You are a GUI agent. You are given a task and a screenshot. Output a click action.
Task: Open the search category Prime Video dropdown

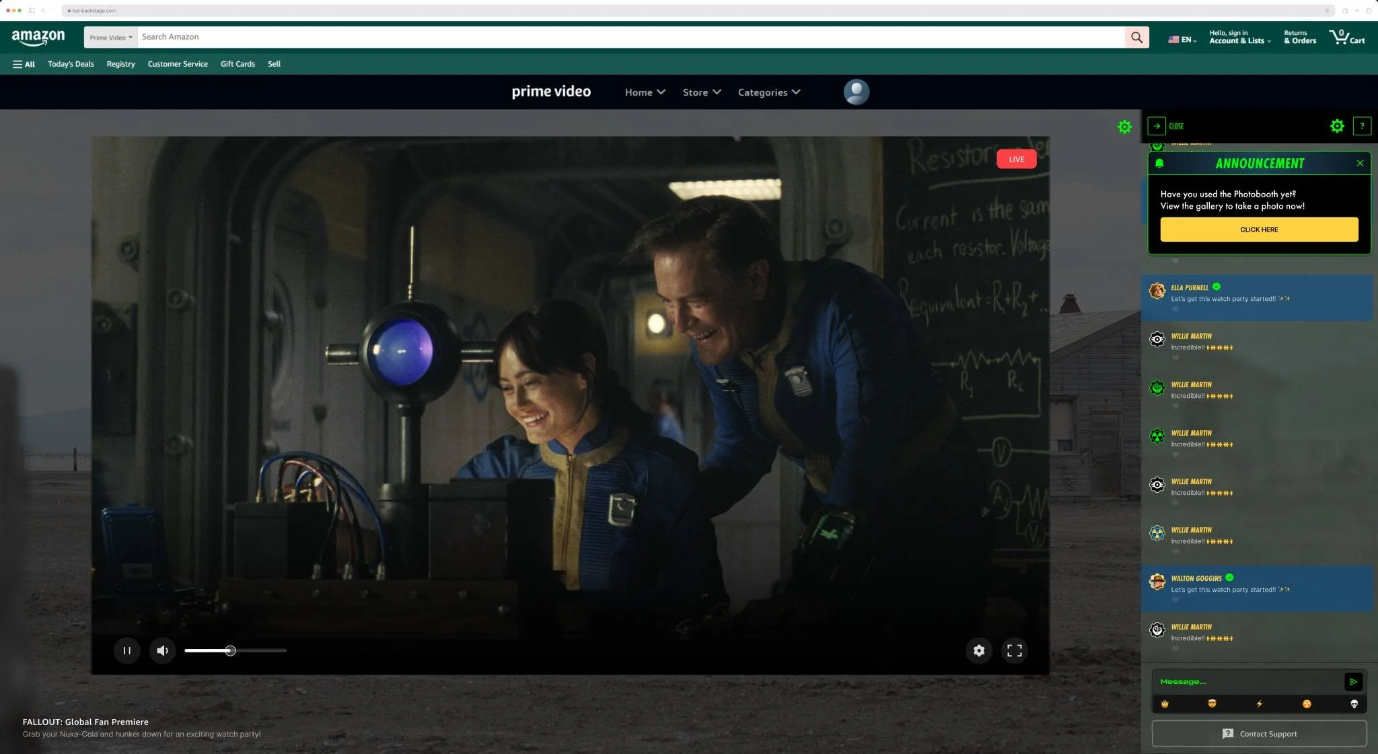[111, 37]
